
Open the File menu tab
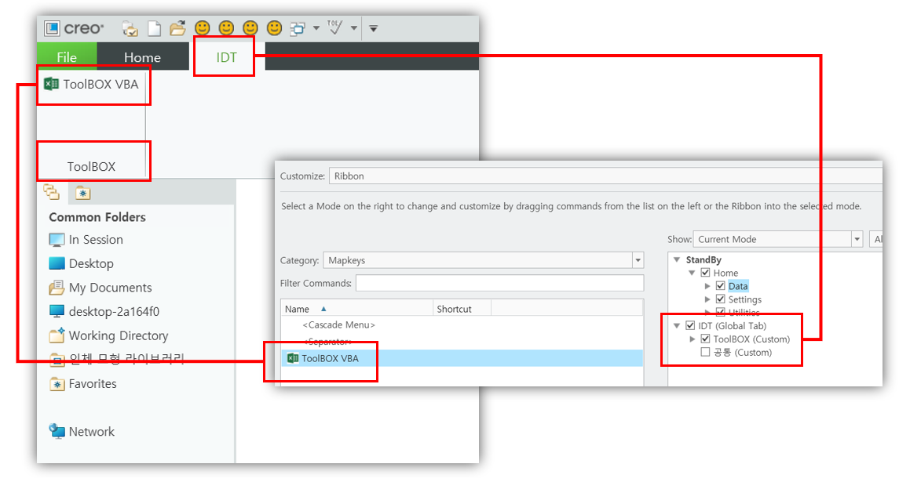[x=67, y=56]
